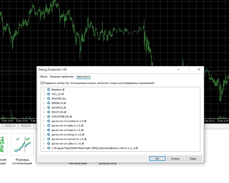The width and height of the screenshot is (229, 183).
Task: Toggle the Разрешить импорт DLL checkbox
Action: (42, 83)
